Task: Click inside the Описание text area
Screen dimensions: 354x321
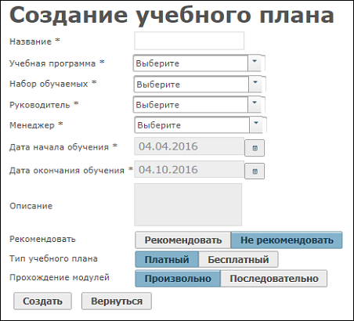Action: [x=188, y=204]
